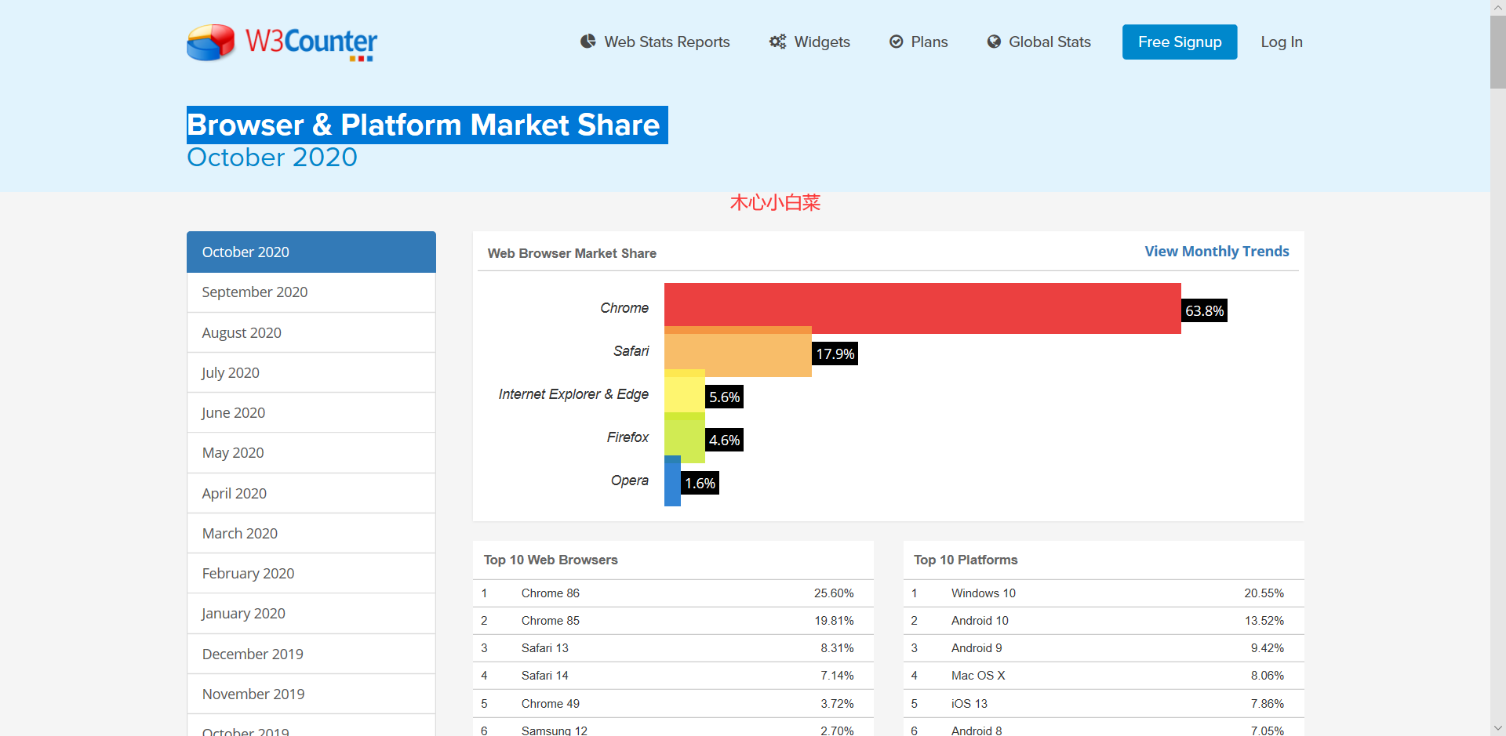Select July 2020 in month list

pos(311,372)
